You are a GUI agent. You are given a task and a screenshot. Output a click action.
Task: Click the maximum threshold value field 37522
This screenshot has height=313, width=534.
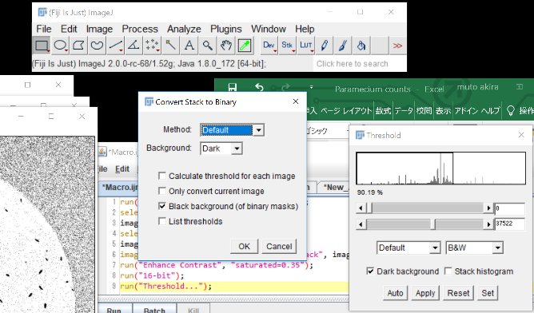click(509, 224)
